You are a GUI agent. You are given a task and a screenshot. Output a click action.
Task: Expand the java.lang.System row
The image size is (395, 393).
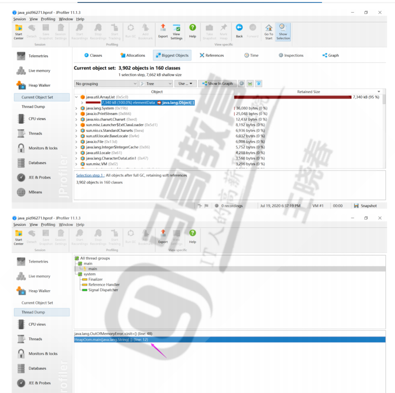point(76,108)
